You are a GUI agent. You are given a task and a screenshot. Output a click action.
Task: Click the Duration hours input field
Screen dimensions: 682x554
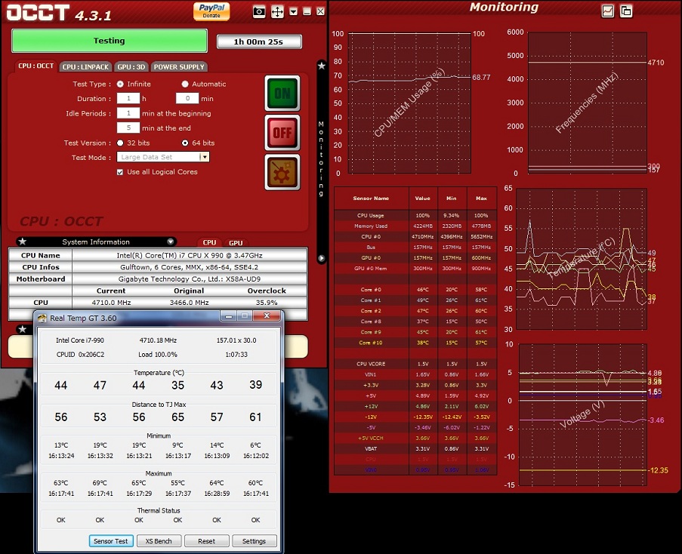[x=128, y=98]
